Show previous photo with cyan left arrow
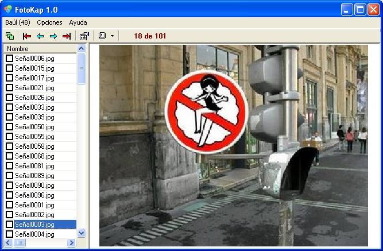Image resolution: width=383 pixels, height=251 pixels. pyautogui.click(x=40, y=36)
